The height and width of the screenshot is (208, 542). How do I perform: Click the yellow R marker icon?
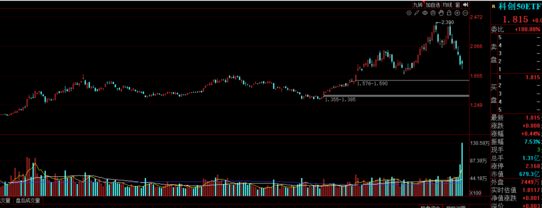[494, 6]
